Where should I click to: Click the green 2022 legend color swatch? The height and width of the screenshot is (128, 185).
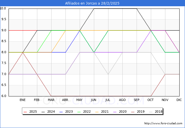point(79,112)
